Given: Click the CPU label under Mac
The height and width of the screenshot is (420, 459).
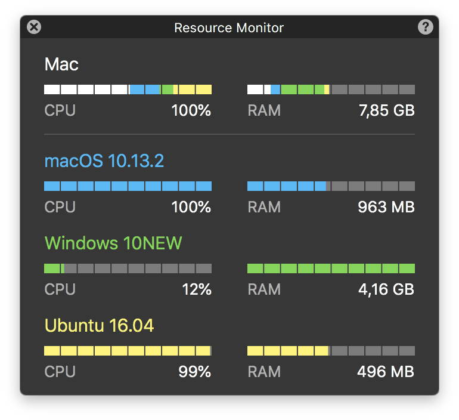Looking at the screenshot, I should tap(60, 110).
